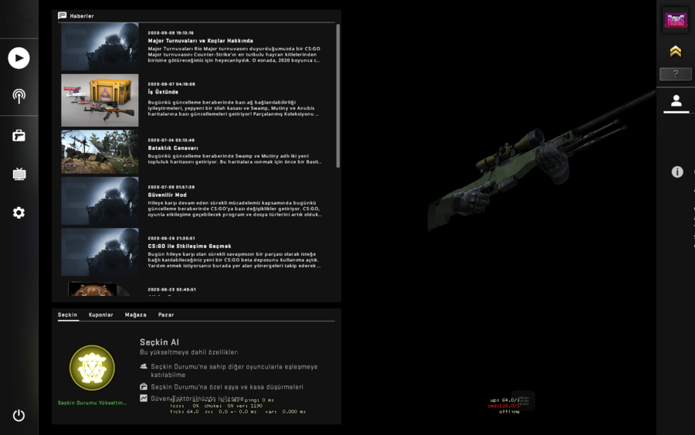Click the network graph toggle icon
The image size is (695, 435).
(x=523, y=401)
